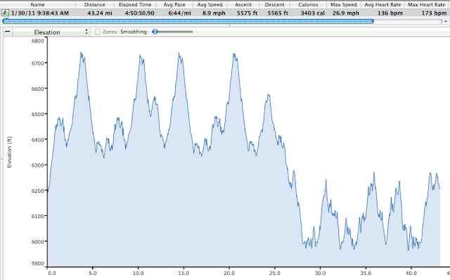Screen dimensions: 450x280
Task: Click the 26.9 mph max speed value
Action: pyautogui.click(x=346, y=13)
